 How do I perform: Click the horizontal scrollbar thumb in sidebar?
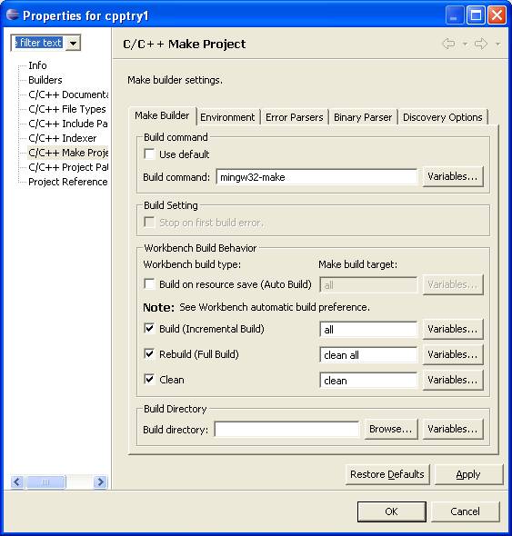point(45,482)
